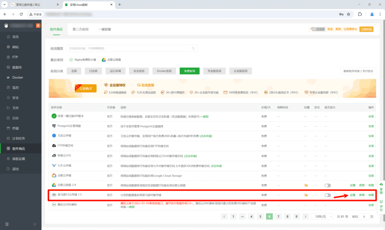Switch to the 一键部署 tab

105,29
